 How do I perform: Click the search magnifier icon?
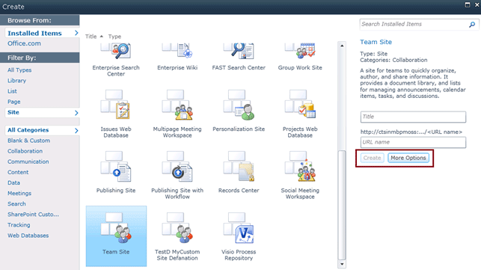click(472, 24)
